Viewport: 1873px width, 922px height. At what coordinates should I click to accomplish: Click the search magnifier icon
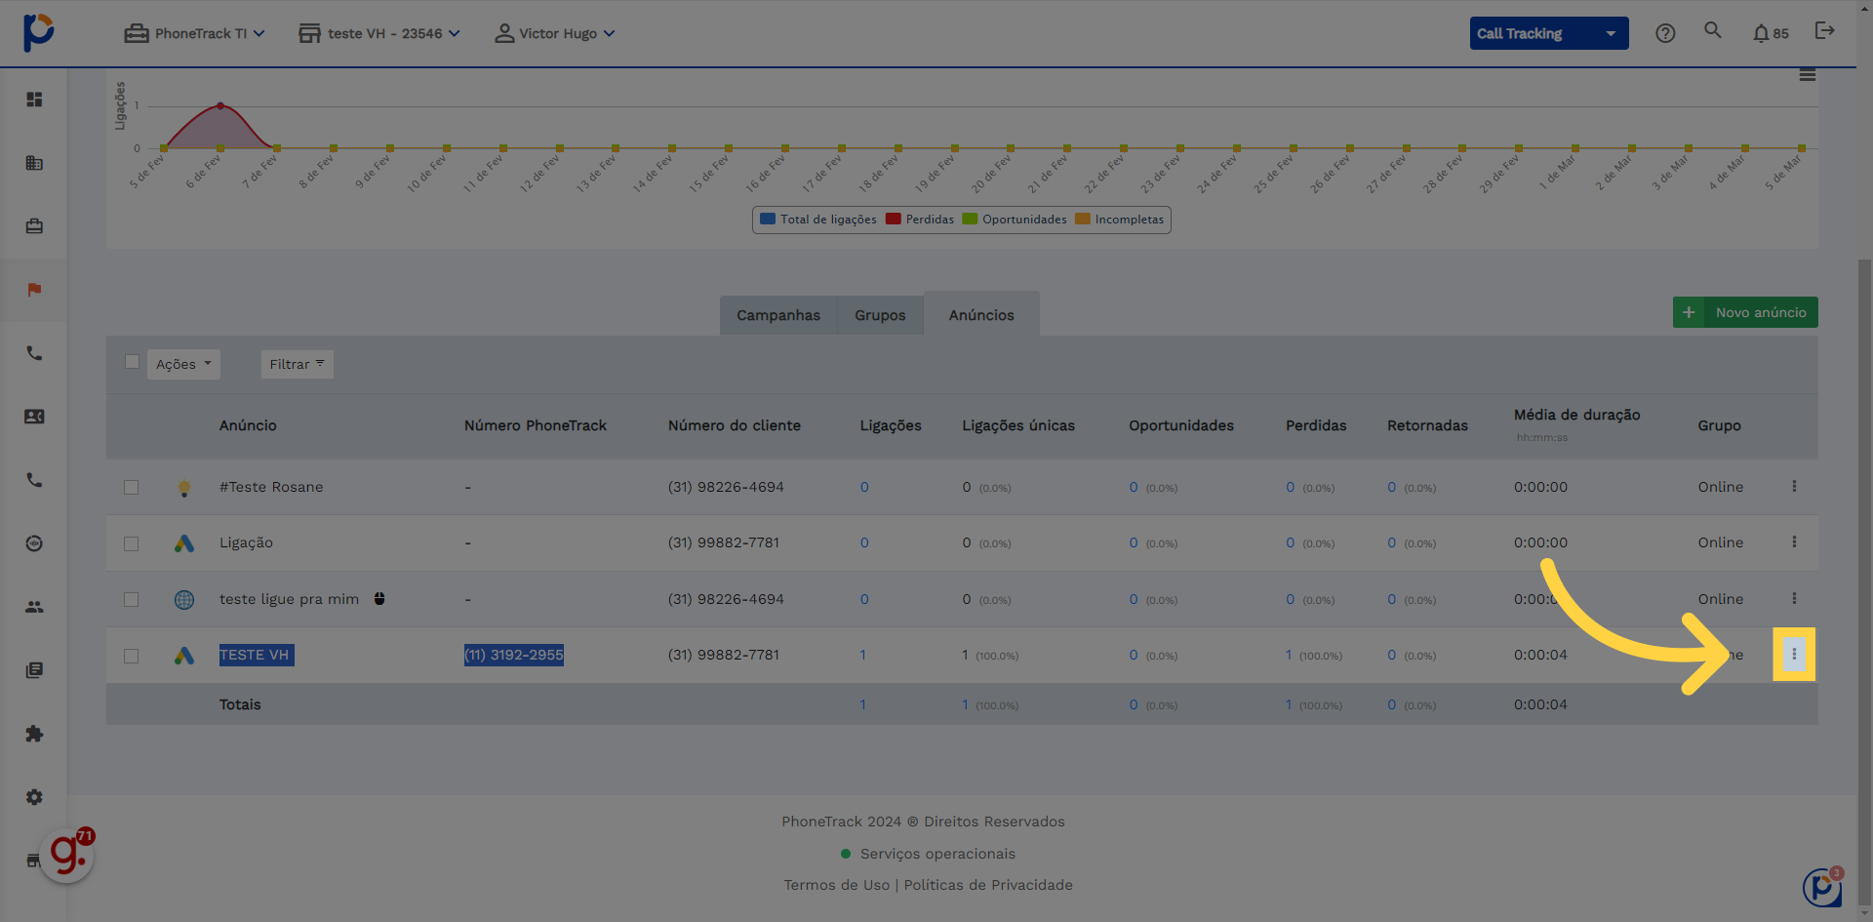click(1713, 31)
